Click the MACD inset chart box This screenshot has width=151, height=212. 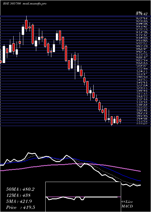83,197
